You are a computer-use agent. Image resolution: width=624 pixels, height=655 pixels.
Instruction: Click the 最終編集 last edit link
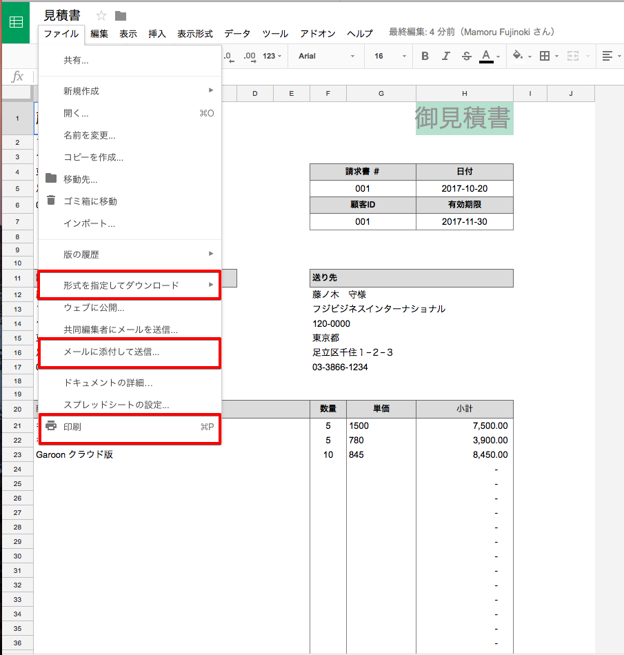(x=472, y=32)
